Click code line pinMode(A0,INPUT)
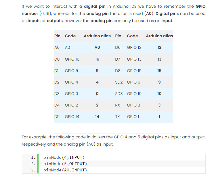The image size is (210, 176). coord(65,170)
